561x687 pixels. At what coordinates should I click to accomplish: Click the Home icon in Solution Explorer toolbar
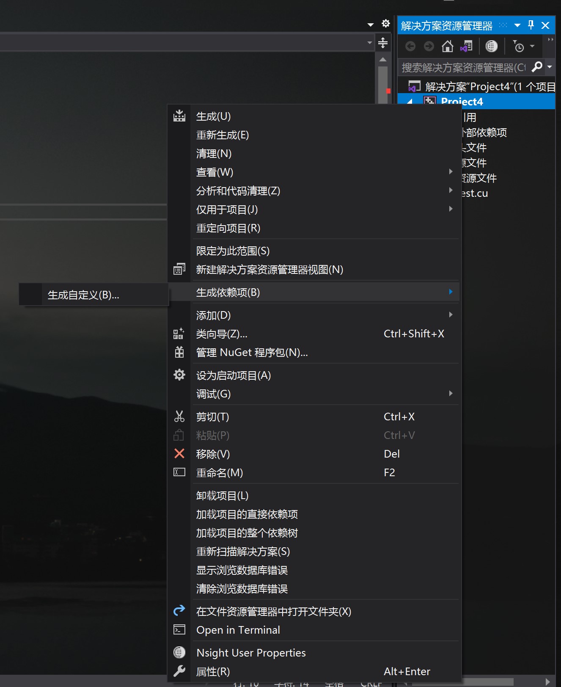pyautogui.click(x=447, y=46)
